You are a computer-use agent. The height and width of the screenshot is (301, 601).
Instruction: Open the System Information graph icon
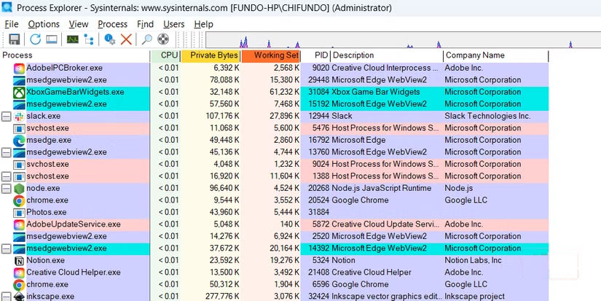73,39
